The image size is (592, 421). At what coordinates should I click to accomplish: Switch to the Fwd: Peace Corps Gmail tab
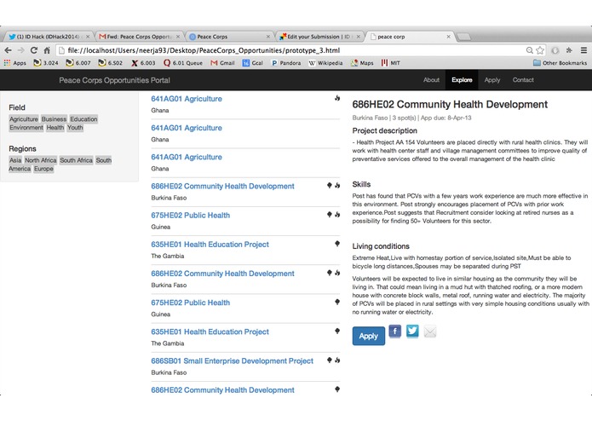pos(140,37)
